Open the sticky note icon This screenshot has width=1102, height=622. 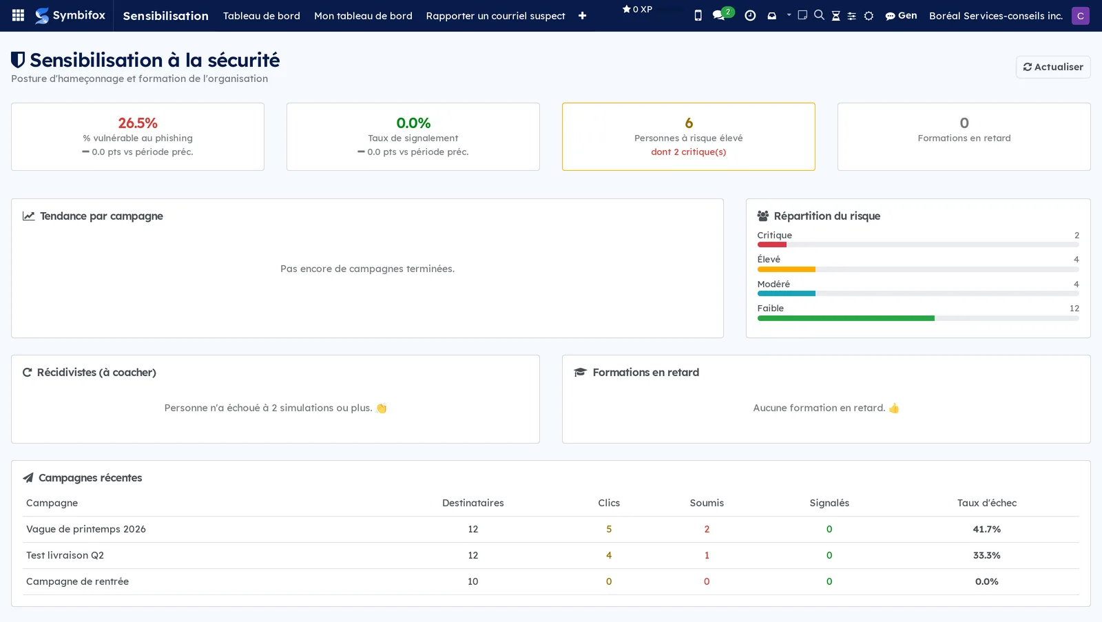802,14
